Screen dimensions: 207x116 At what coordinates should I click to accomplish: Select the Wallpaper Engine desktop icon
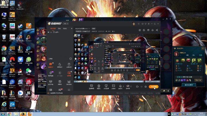pos(12,84)
